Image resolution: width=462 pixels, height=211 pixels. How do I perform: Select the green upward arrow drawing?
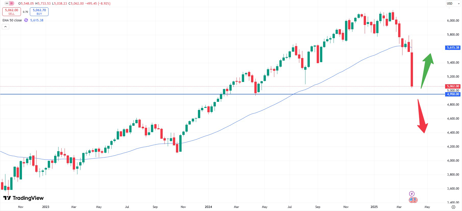(x=427, y=68)
